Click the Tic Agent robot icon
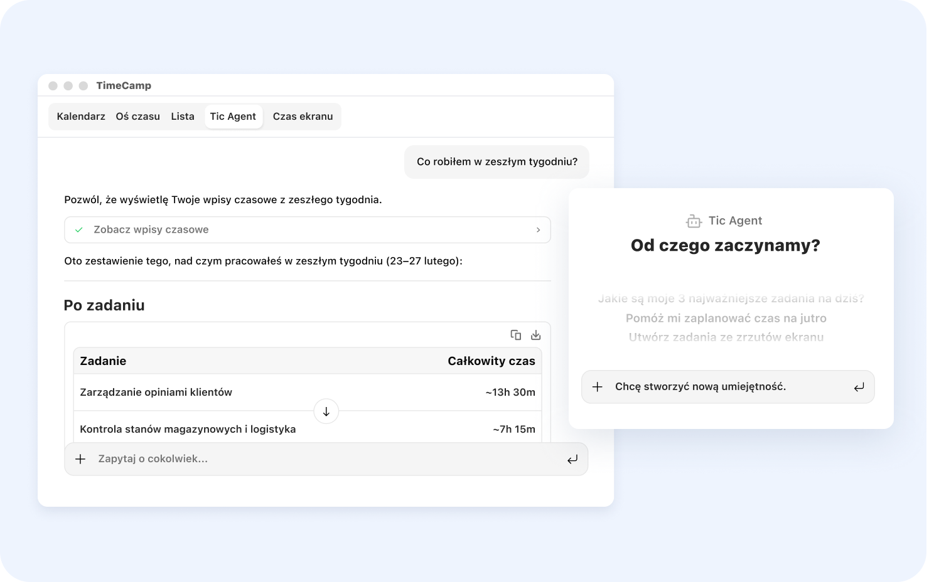The image size is (934, 582). (x=693, y=221)
